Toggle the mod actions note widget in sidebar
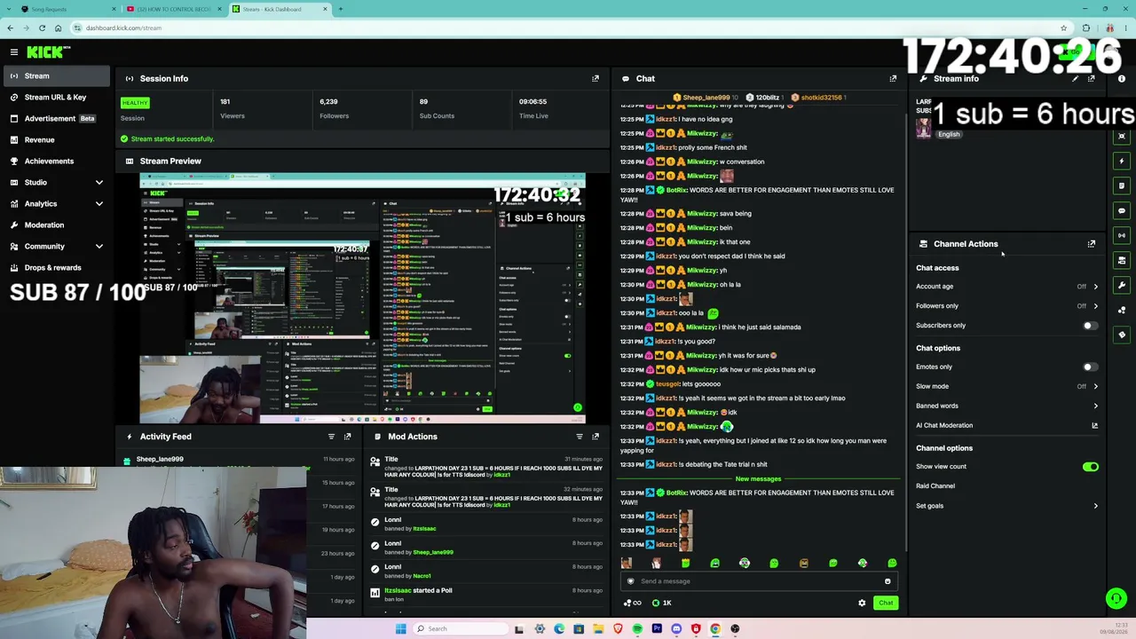 click(1122, 185)
